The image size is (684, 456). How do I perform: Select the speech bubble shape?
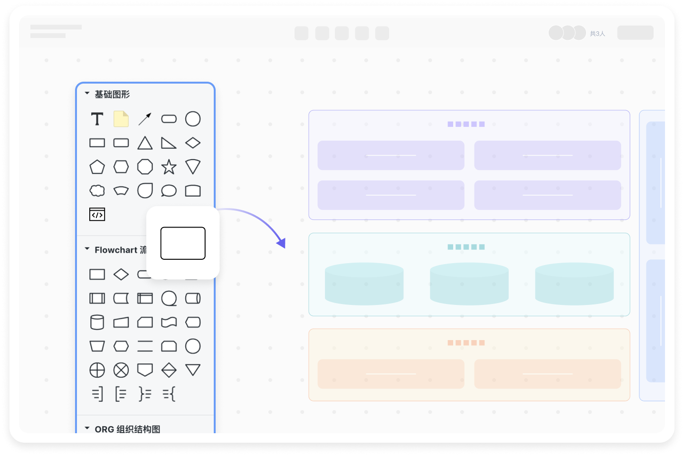[169, 190]
